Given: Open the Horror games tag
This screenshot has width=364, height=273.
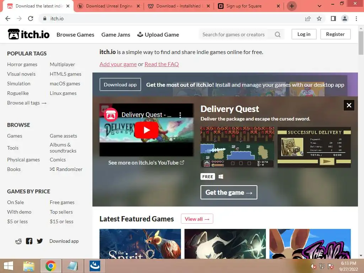Looking at the screenshot, I should click(22, 64).
